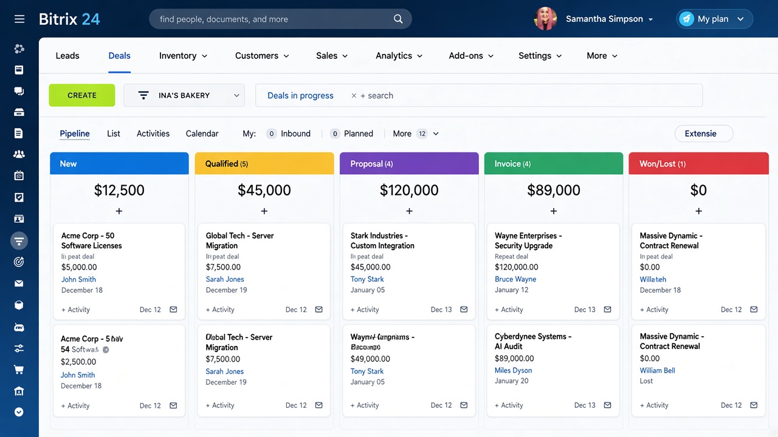Expand the Analytics menu

pyautogui.click(x=399, y=56)
